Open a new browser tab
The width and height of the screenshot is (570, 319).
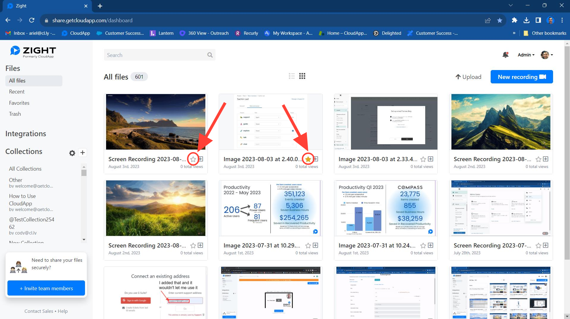[x=100, y=6]
